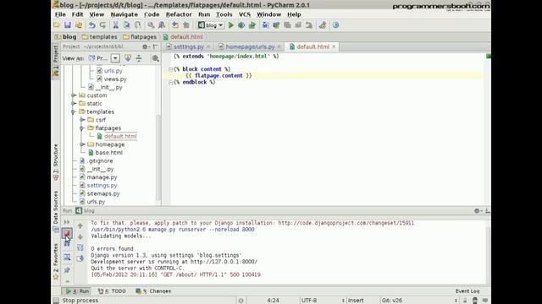Click the Run panel settings gear
Viewport: 542px width, 304px height.
click(478, 210)
